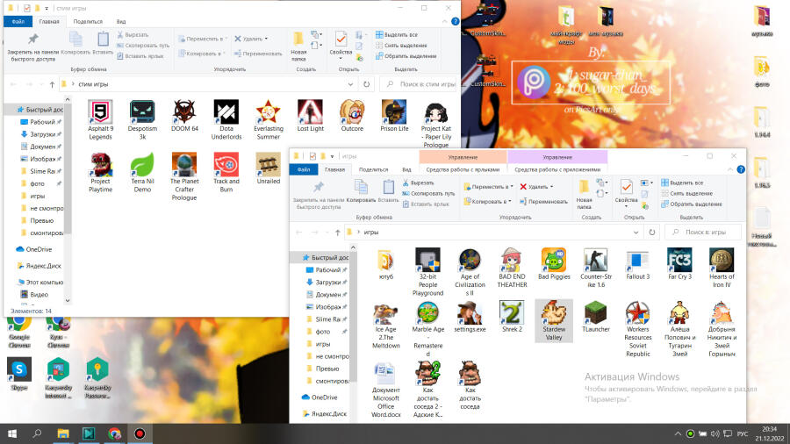
Task: Select Workers Resources Soviet Republic shortcut
Action: (x=638, y=329)
